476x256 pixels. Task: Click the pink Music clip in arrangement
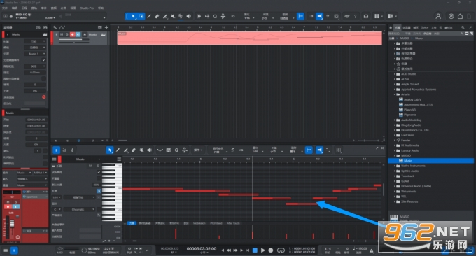tap(249, 38)
